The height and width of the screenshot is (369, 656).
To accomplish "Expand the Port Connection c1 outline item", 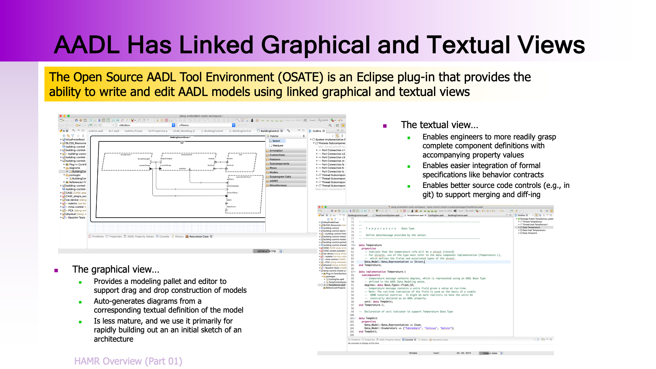I will point(317,150).
